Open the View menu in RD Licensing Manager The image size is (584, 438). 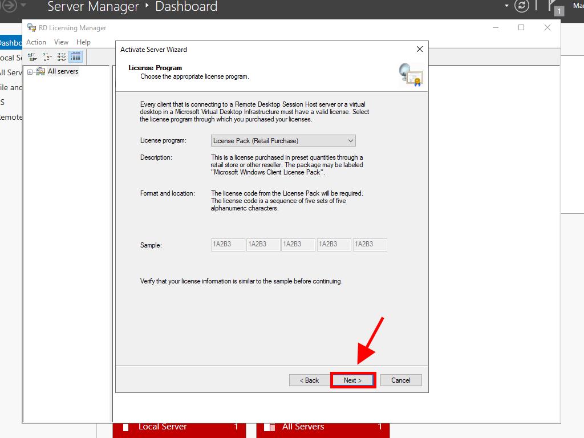click(61, 42)
